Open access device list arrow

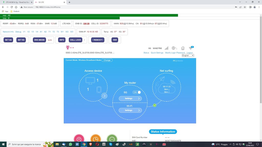pos(105,96)
